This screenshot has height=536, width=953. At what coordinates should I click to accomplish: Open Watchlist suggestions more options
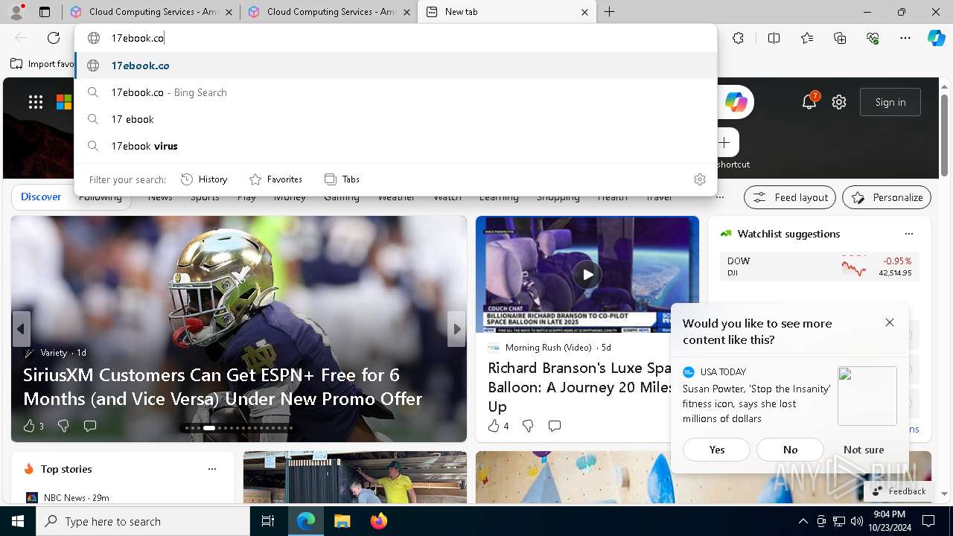coord(908,234)
